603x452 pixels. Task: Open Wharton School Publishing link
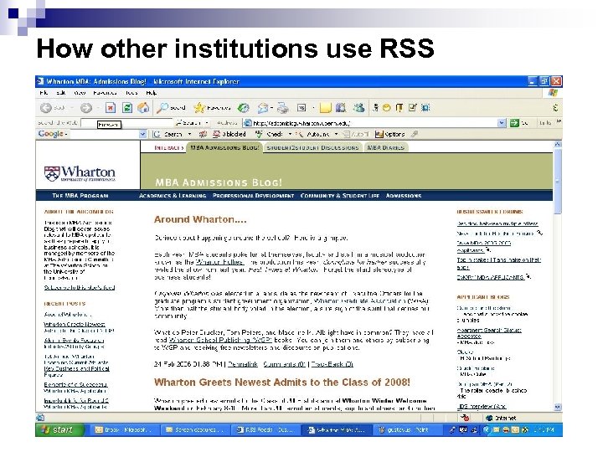click(x=220, y=340)
